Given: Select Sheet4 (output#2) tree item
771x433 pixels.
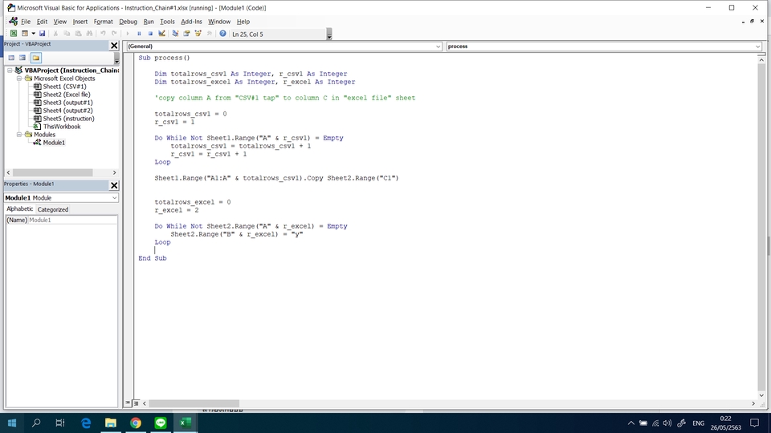Looking at the screenshot, I should [x=67, y=111].
